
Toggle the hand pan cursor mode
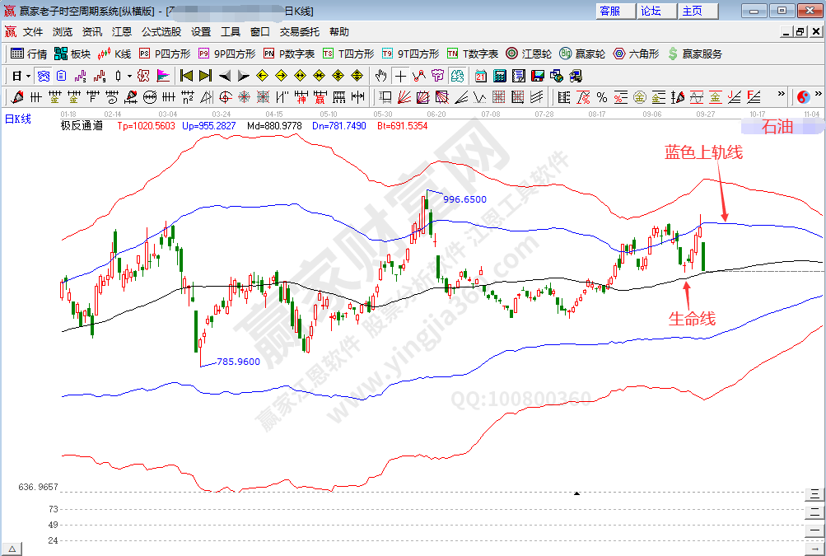[x=381, y=76]
